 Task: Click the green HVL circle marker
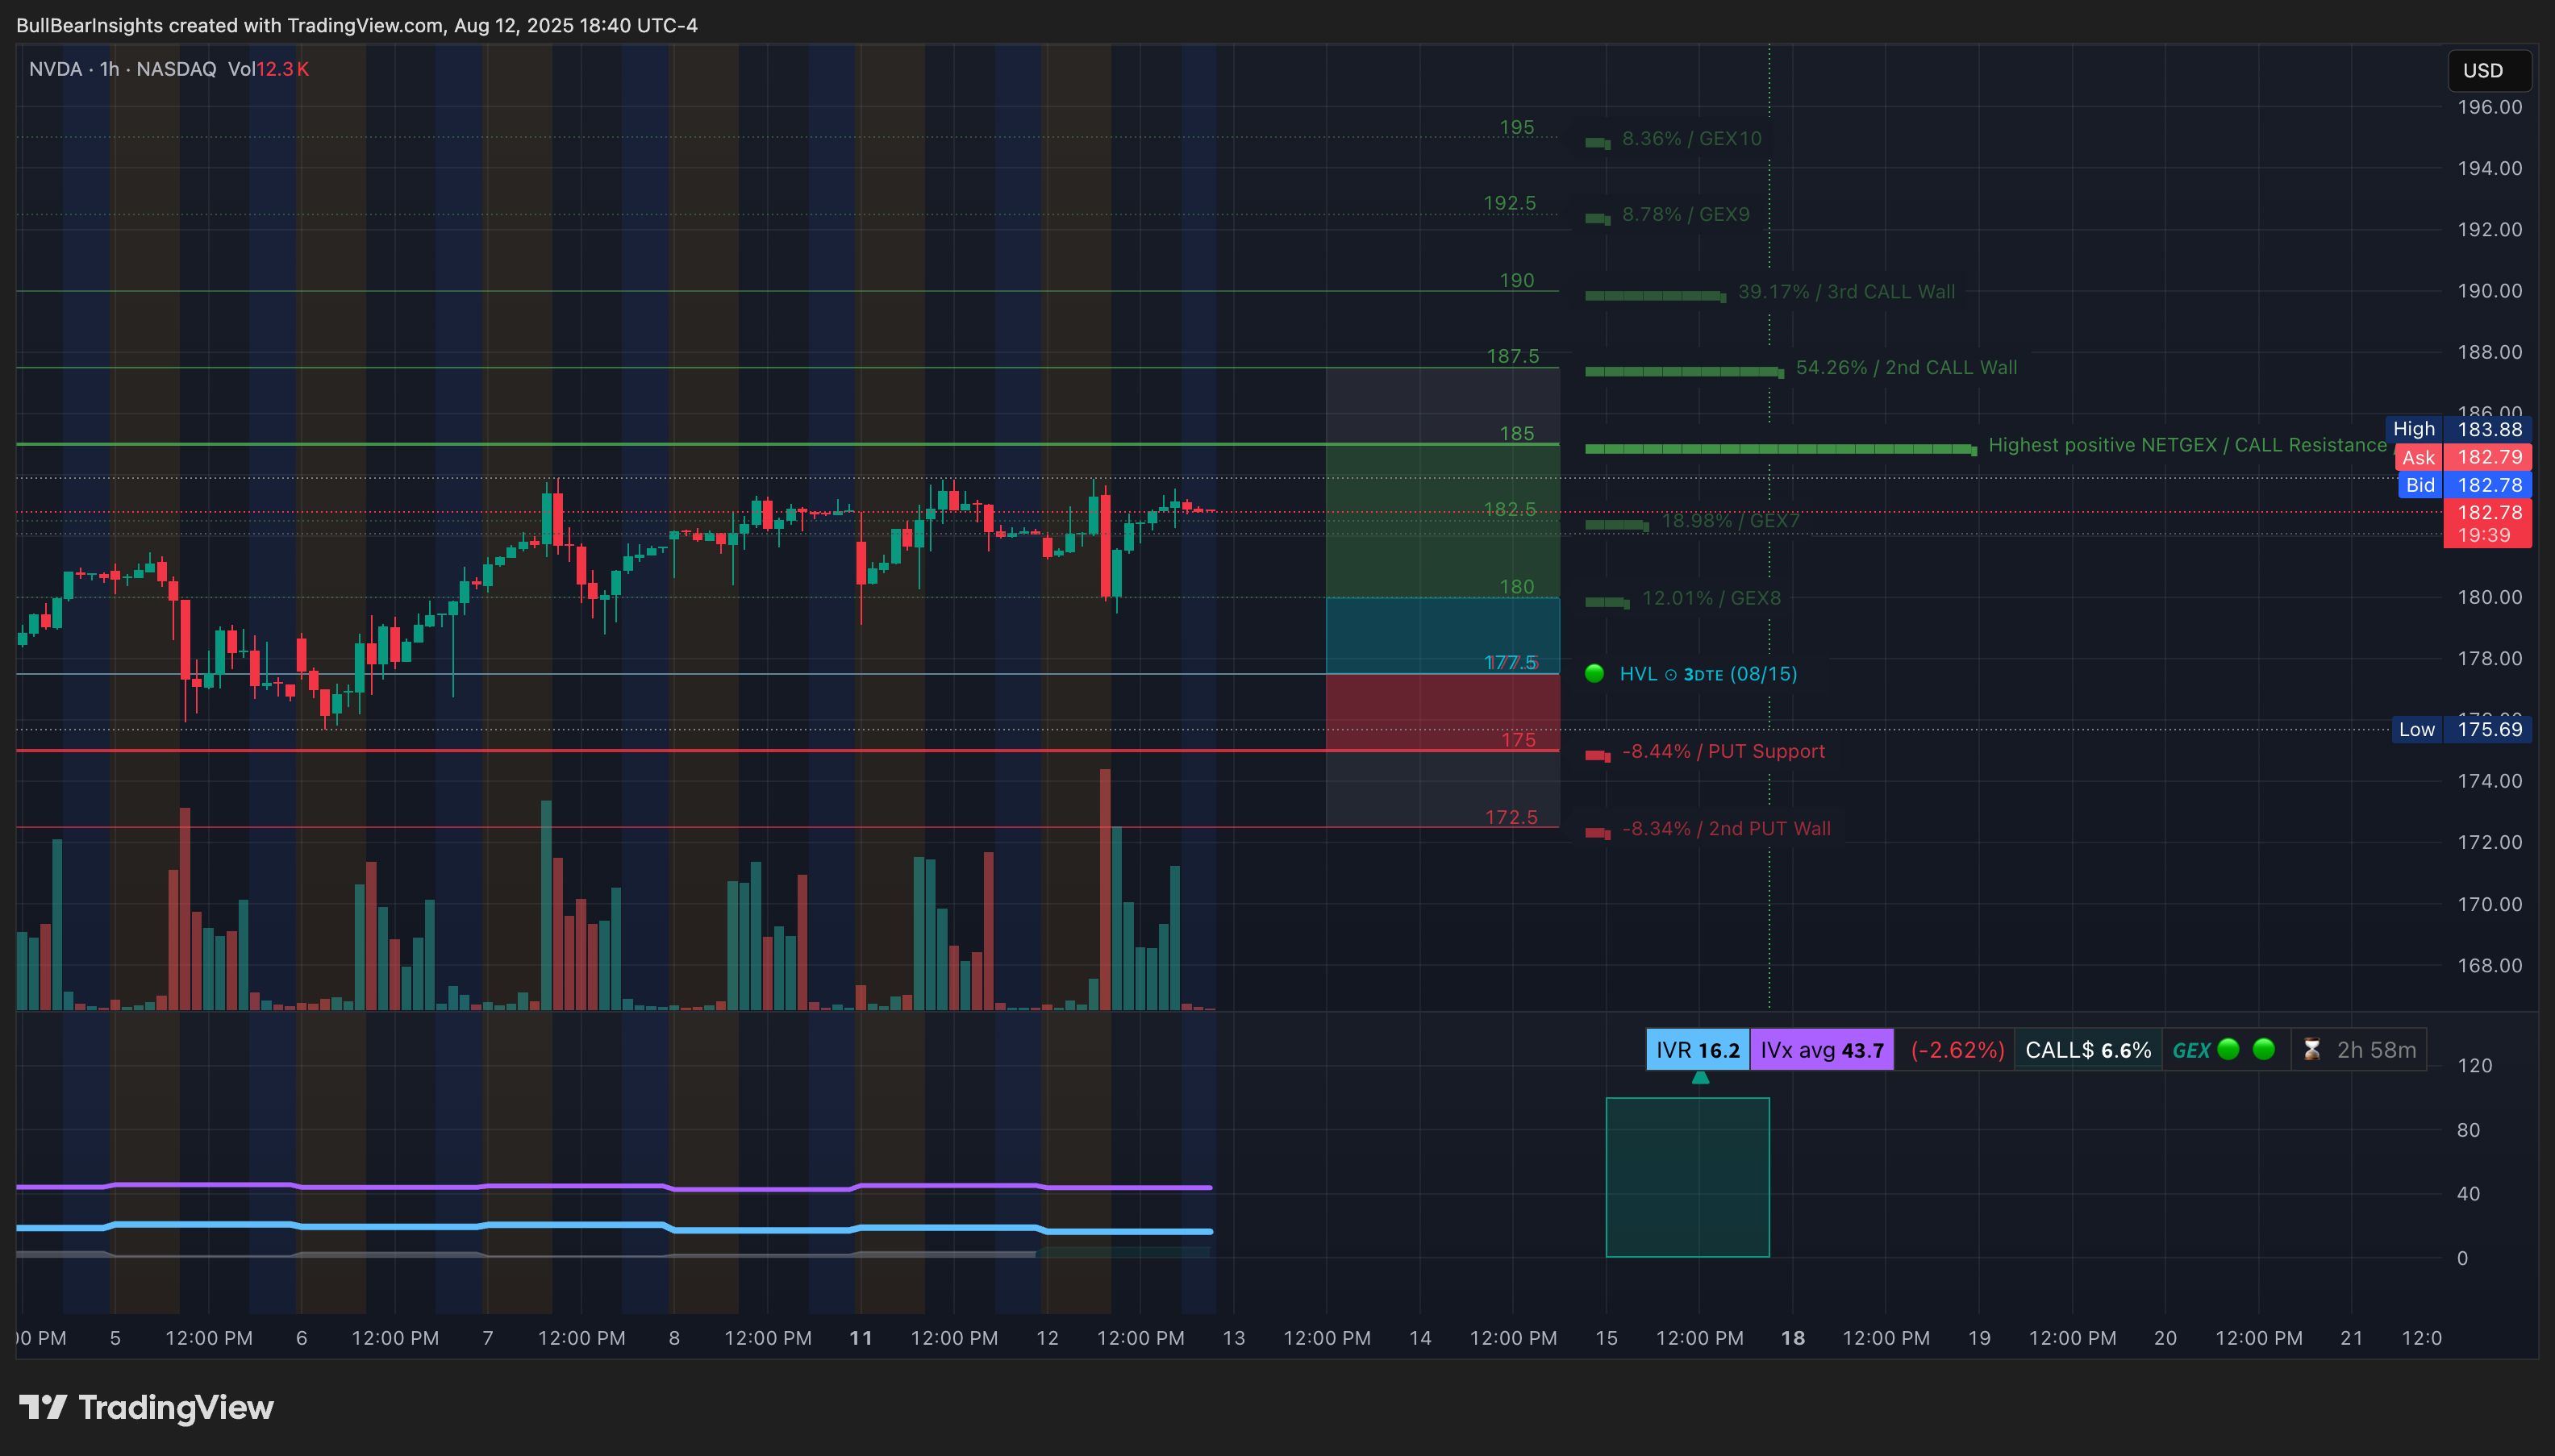click(1594, 673)
